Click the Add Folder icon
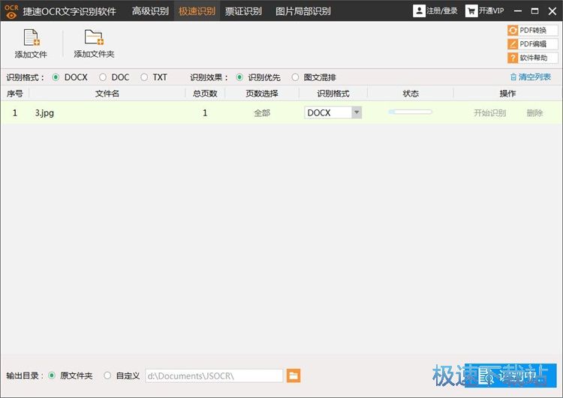This screenshot has height=398, width=563. (94, 38)
